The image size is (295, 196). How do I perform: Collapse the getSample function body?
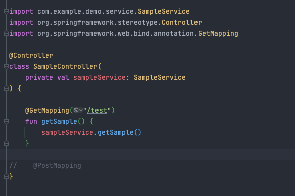point(6,122)
